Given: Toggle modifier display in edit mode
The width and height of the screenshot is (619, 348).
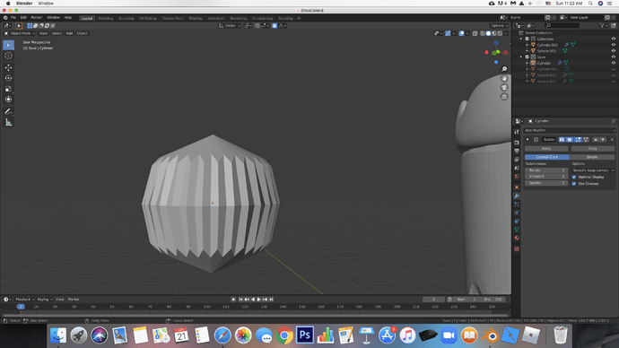Looking at the screenshot, I should point(578,140).
